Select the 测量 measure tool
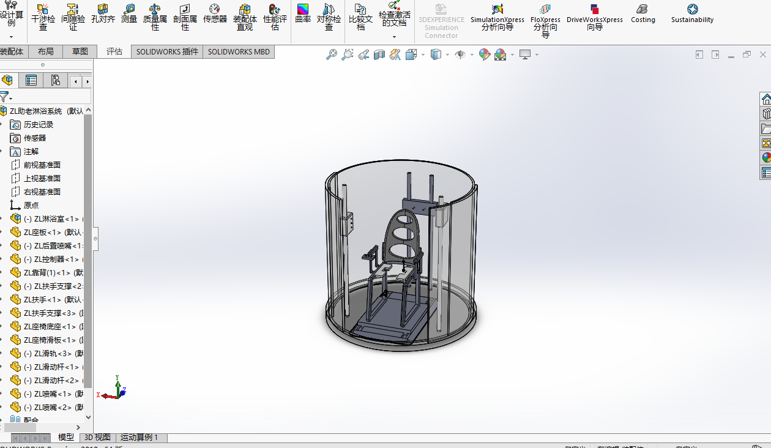The width and height of the screenshot is (771, 448). (x=129, y=15)
